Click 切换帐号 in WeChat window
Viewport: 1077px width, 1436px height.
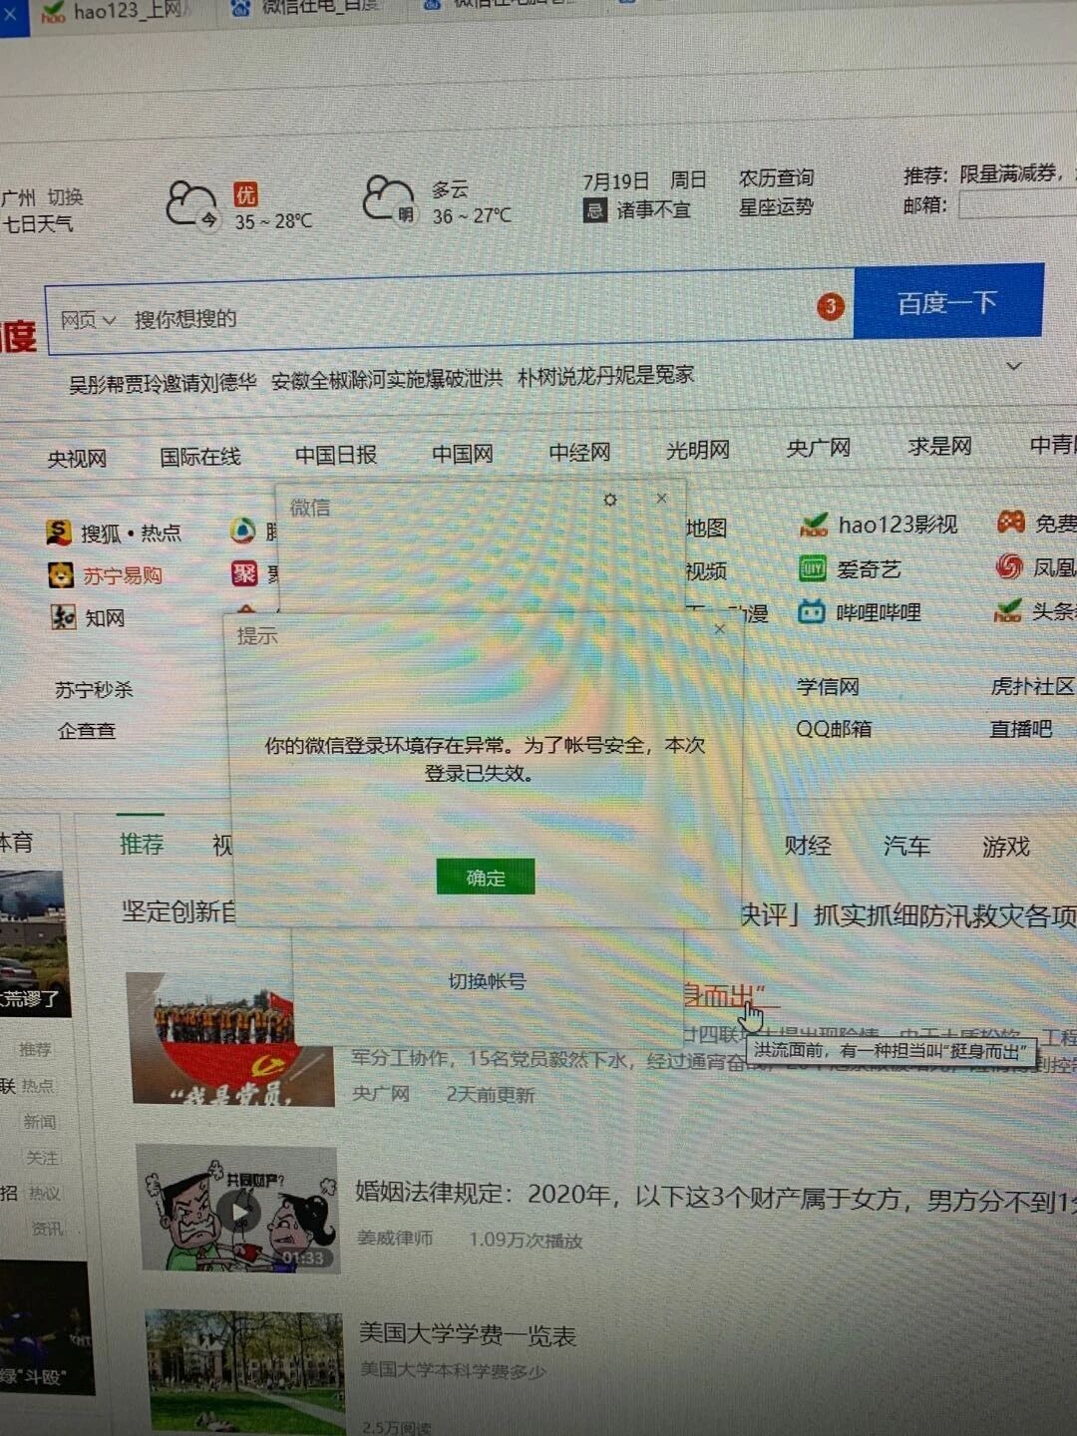487,981
